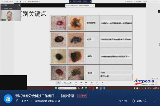
Task: Close the audio notification popup
Action: tap(93, 6)
